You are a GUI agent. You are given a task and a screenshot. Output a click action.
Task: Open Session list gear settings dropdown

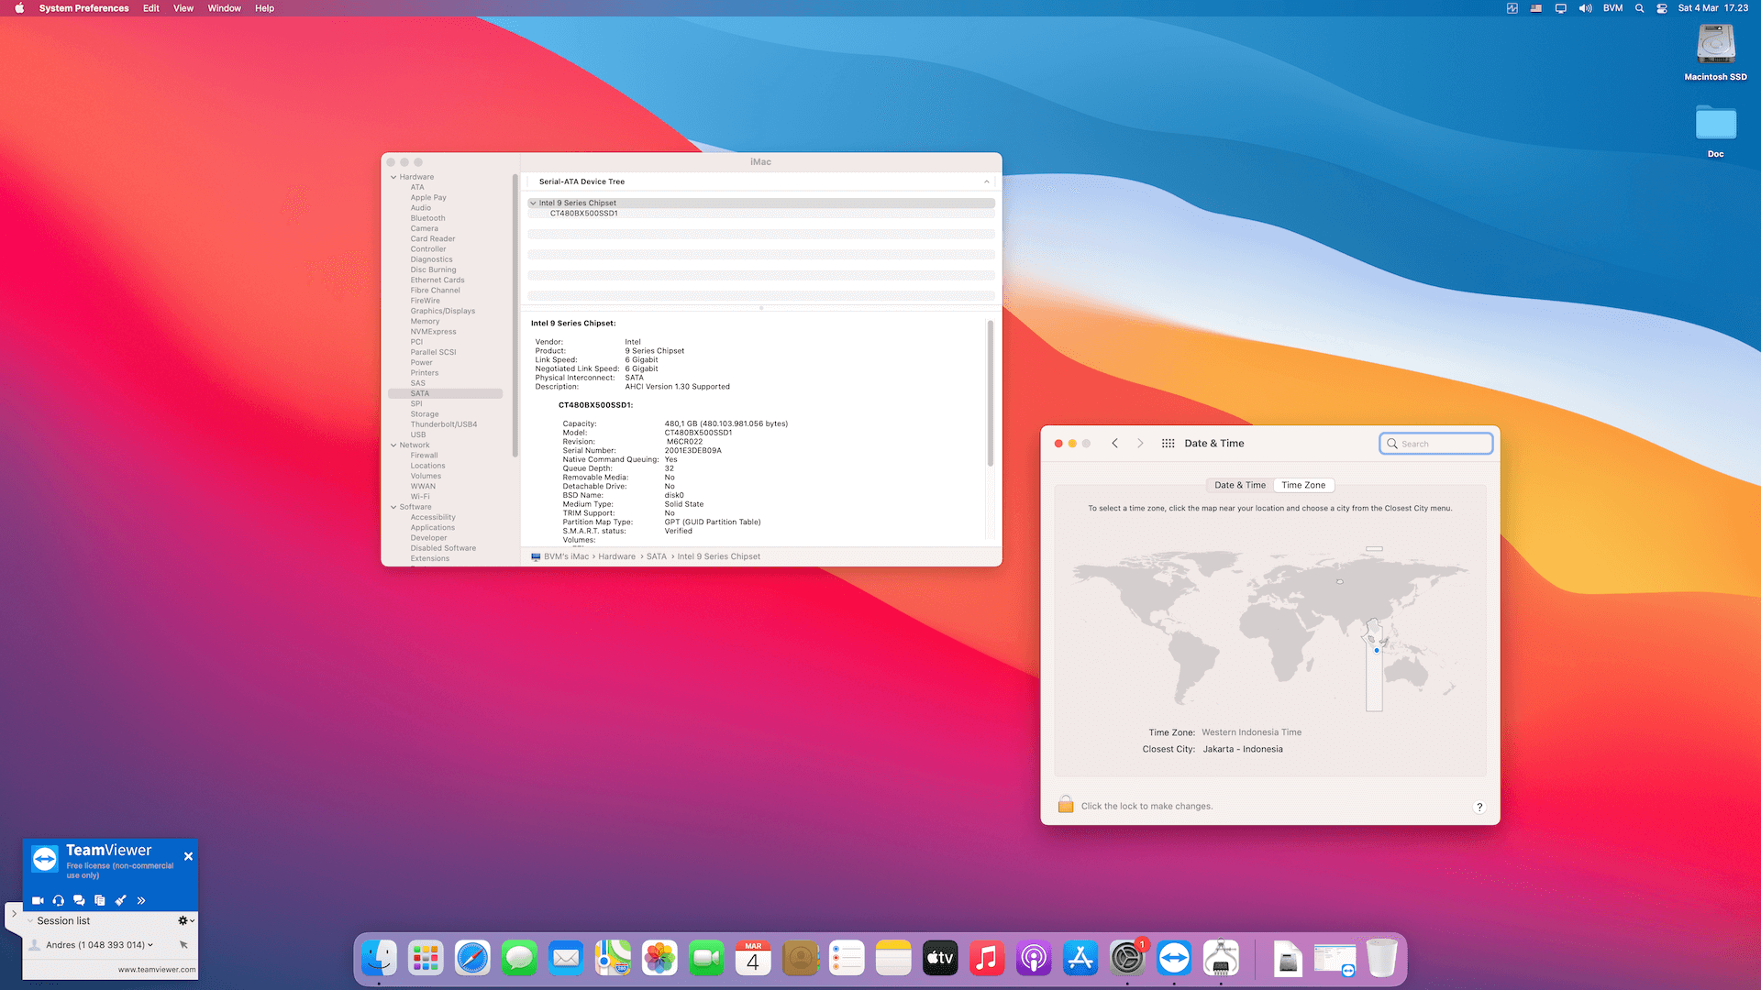point(185,920)
